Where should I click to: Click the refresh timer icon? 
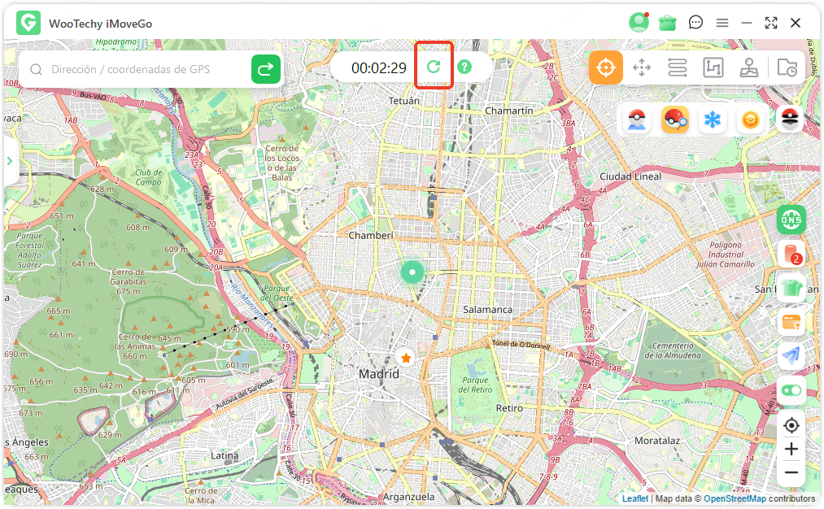(434, 67)
